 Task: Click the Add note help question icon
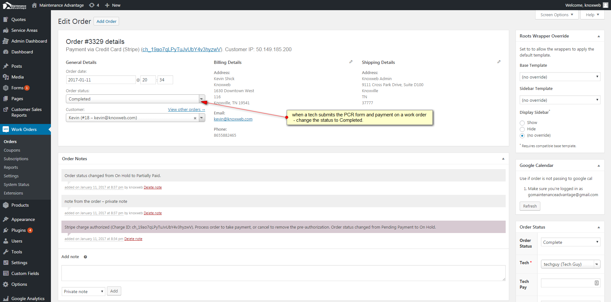click(85, 257)
